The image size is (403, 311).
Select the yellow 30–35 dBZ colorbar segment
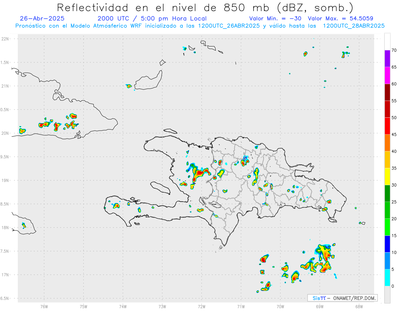click(x=387, y=176)
